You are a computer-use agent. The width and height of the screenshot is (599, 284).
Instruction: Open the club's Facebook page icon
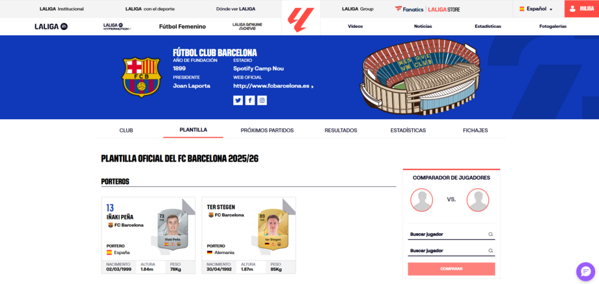[250, 100]
